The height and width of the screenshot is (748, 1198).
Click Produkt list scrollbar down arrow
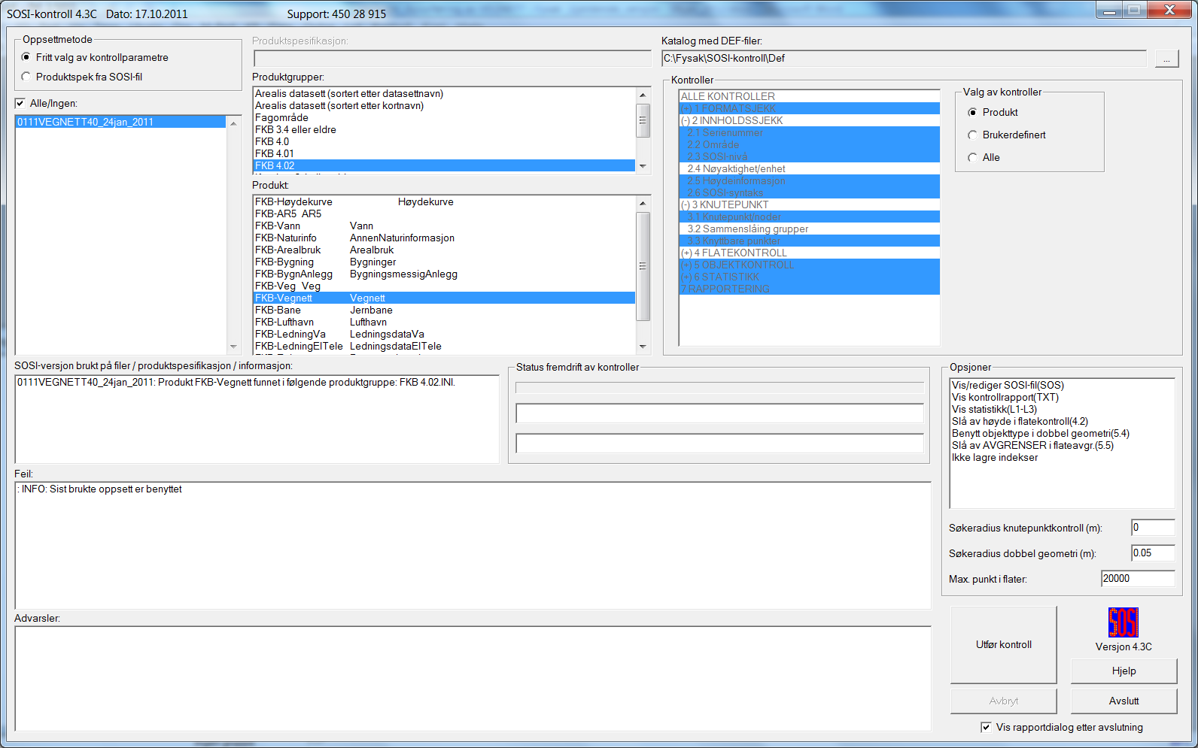coord(643,347)
